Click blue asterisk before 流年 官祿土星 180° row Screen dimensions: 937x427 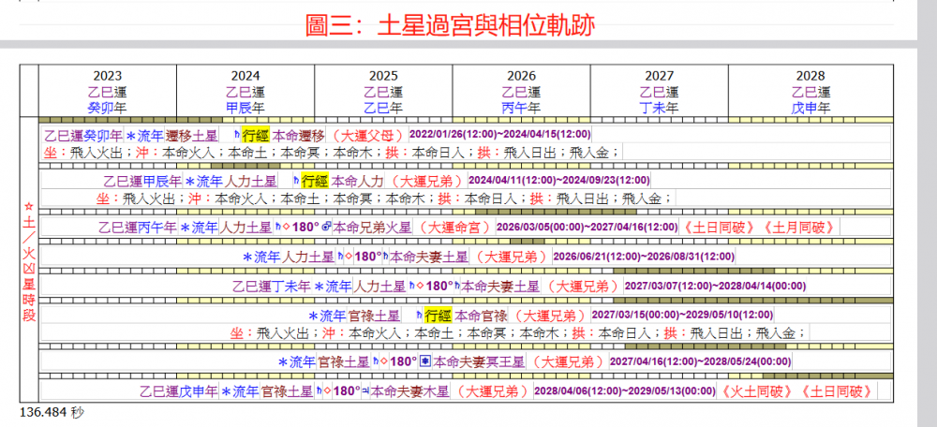[283, 361]
